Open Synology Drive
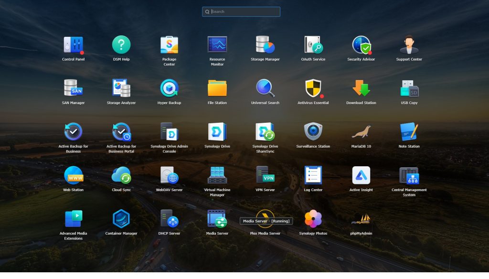 coord(217,132)
